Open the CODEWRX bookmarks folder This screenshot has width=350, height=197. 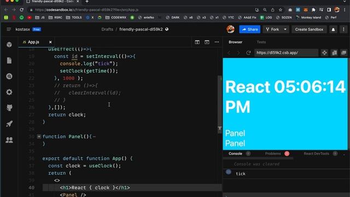pyautogui.click(x=115, y=18)
